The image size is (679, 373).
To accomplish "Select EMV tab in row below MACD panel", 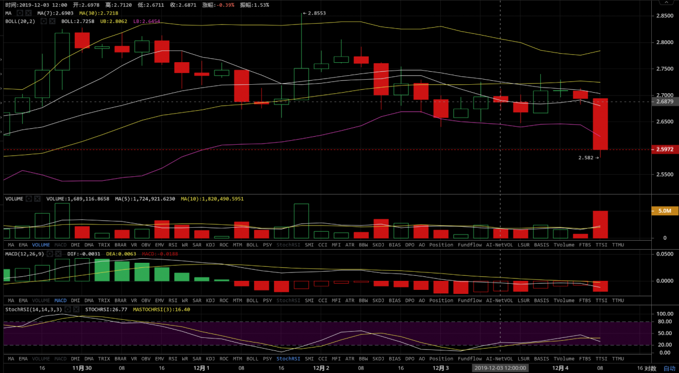I will 160,301.
